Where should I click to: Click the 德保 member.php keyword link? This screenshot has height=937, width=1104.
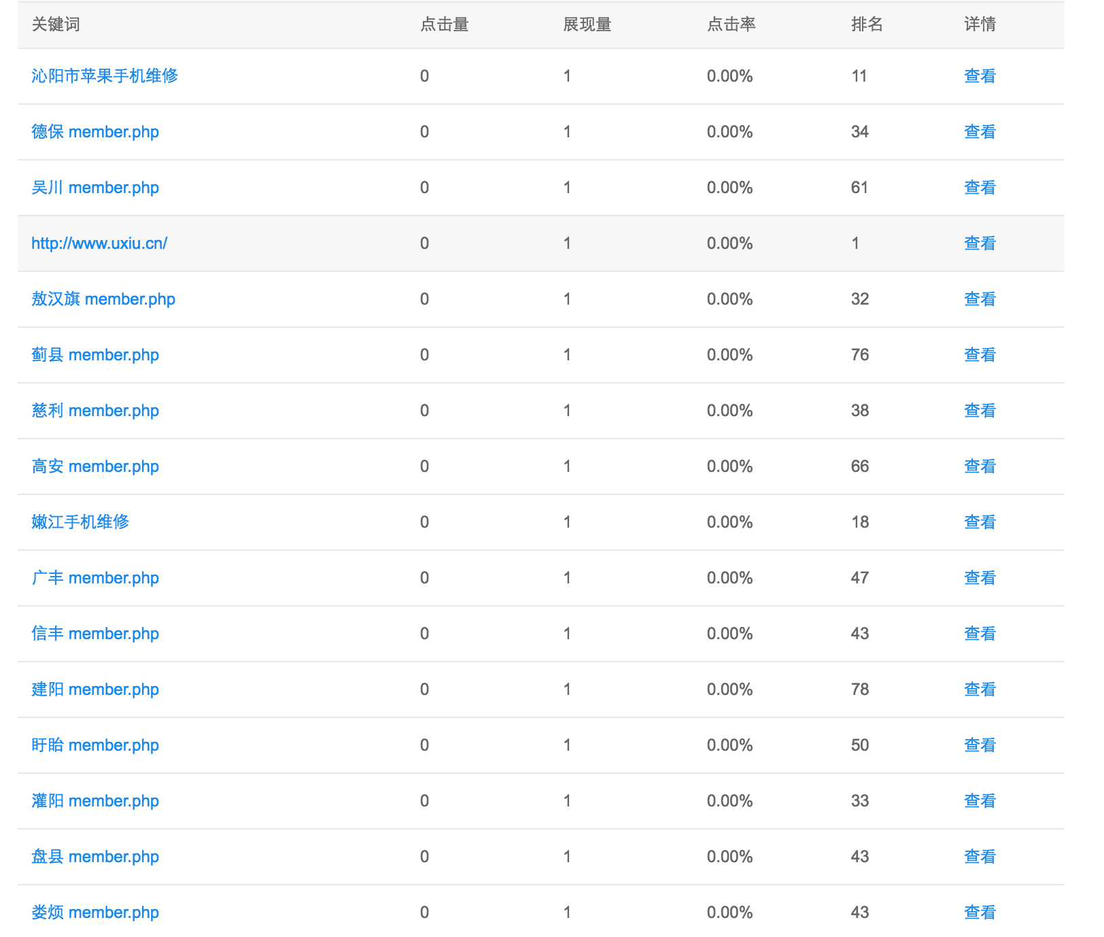[95, 132]
